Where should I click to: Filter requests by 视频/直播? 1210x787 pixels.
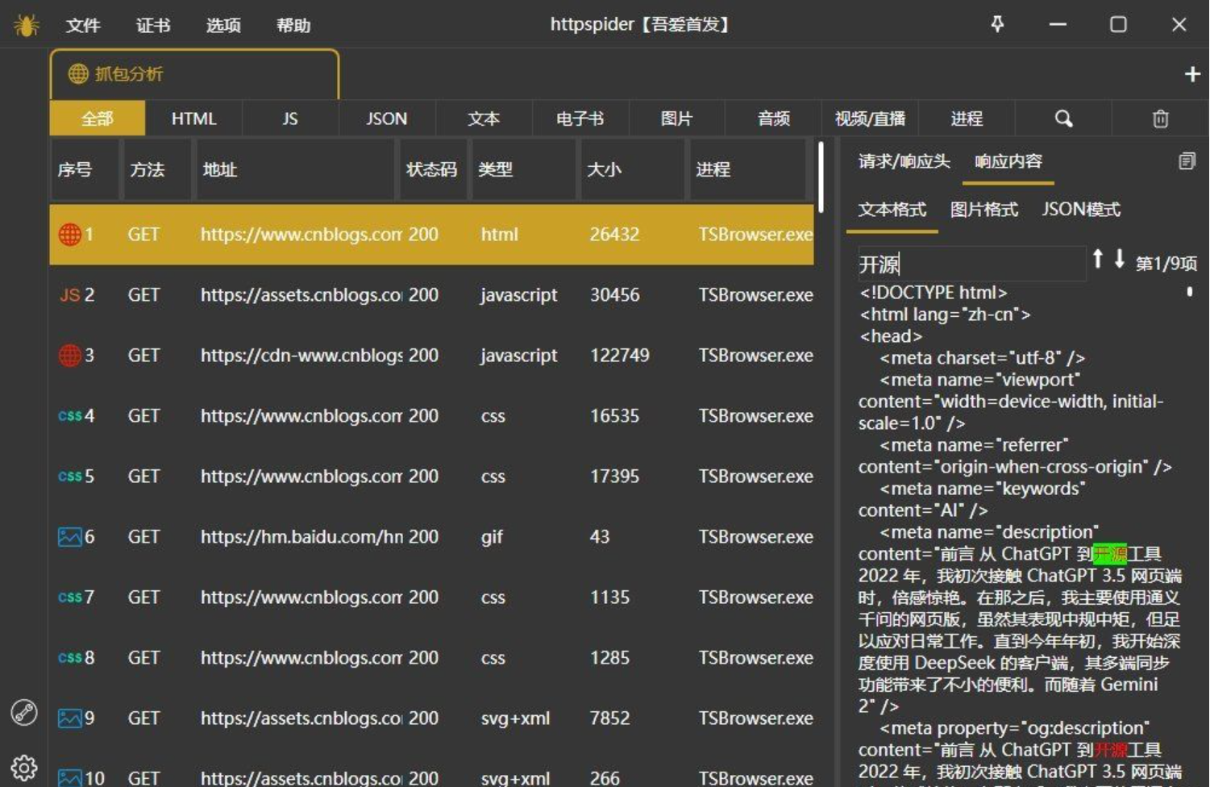[871, 119]
